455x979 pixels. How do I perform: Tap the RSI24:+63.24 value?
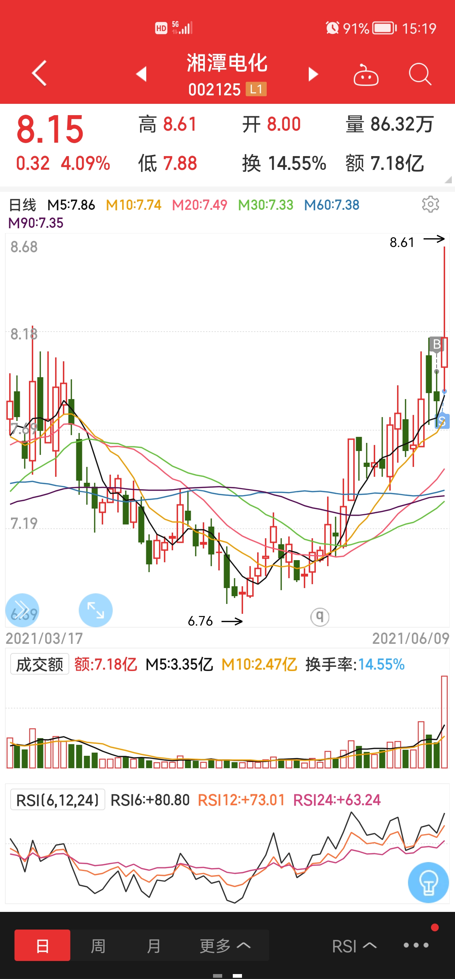pos(337,800)
